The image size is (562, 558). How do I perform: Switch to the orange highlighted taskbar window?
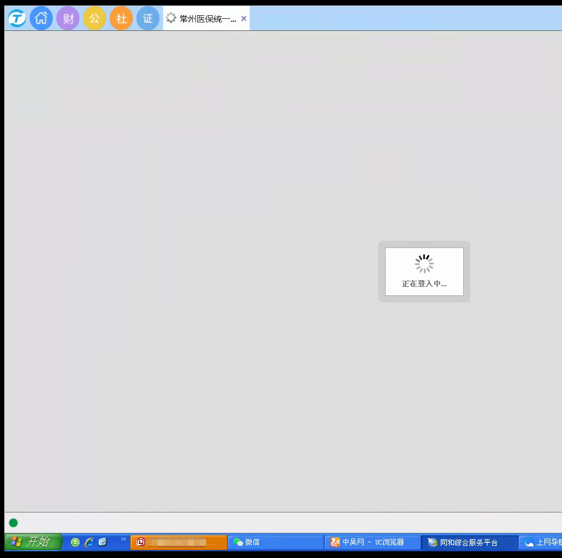pyautogui.click(x=179, y=542)
